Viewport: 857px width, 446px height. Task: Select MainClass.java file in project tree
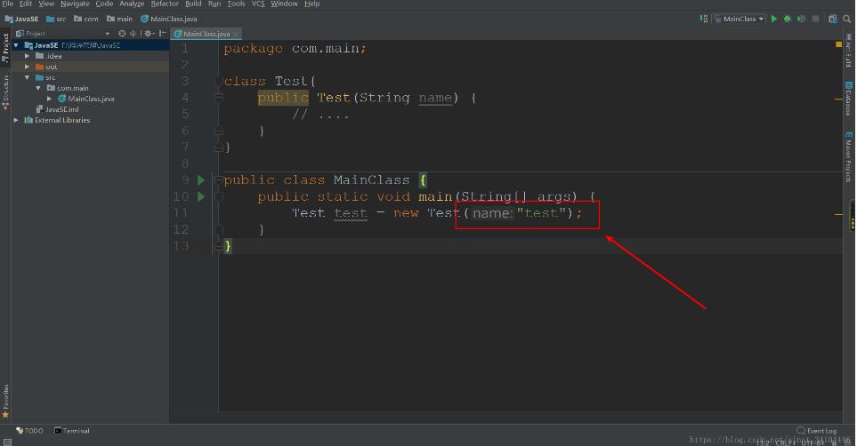(x=86, y=99)
